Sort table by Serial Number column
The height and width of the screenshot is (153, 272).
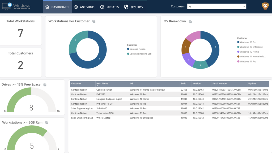pyautogui.click(x=220, y=83)
